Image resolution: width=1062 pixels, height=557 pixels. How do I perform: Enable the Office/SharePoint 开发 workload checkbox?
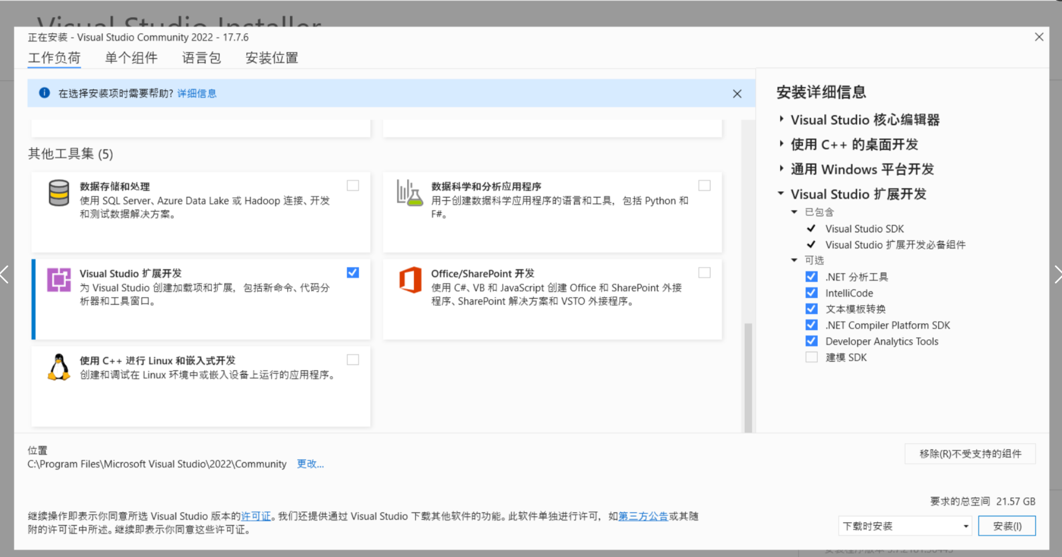click(705, 272)
